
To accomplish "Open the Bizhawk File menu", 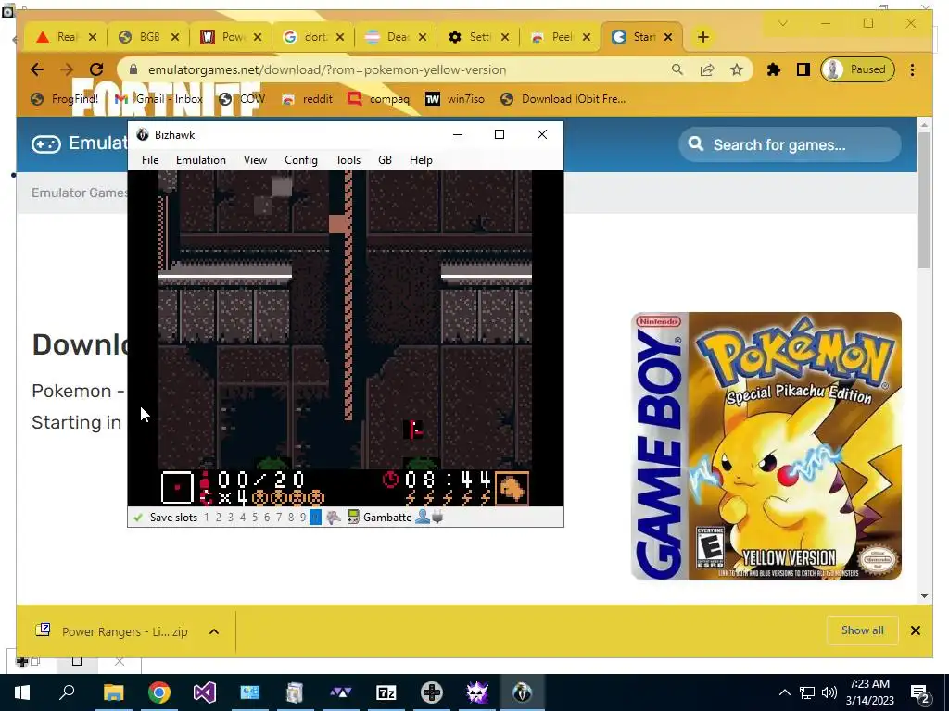I will [x=150, y=160].
